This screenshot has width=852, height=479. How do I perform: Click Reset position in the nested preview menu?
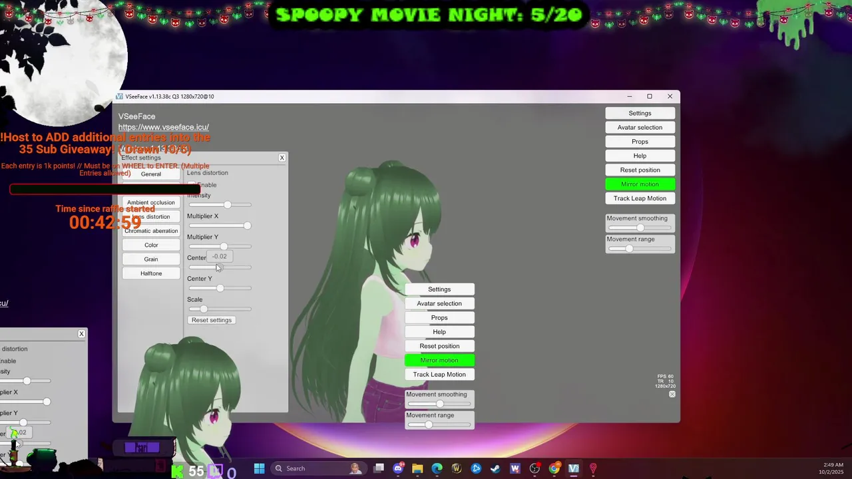(439, 346)
